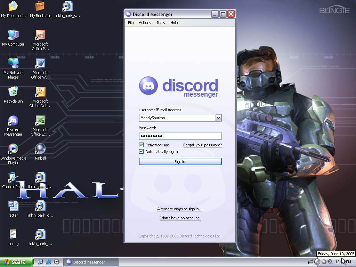The height and width of the screenshot is (267, 356).
Task: Expand the Username/E-mail Address dropdown
Action: (x=218, y=118)
